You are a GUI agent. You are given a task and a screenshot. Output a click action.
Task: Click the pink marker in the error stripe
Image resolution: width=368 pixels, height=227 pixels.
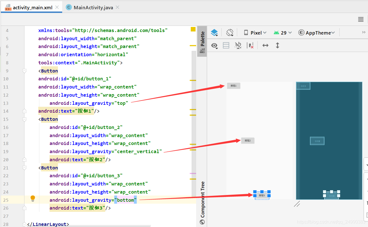[x=193, y=173]
